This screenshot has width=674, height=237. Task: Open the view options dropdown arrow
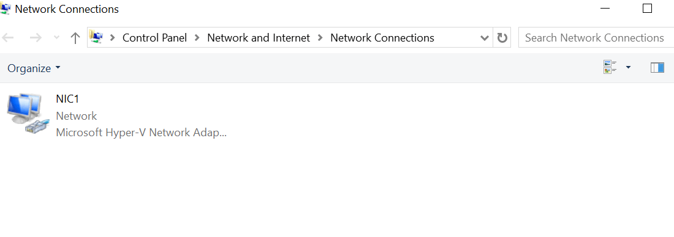(628, 67)
